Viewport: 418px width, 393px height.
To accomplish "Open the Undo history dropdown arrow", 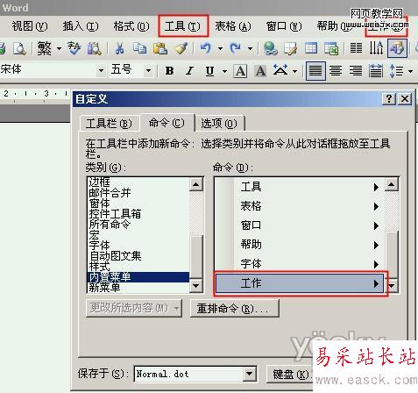I will (x=220, y=48).
